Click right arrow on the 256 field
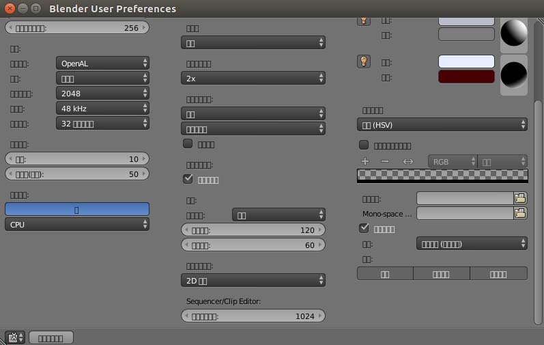This screenshot has width=544, height=345. (144, 27)
